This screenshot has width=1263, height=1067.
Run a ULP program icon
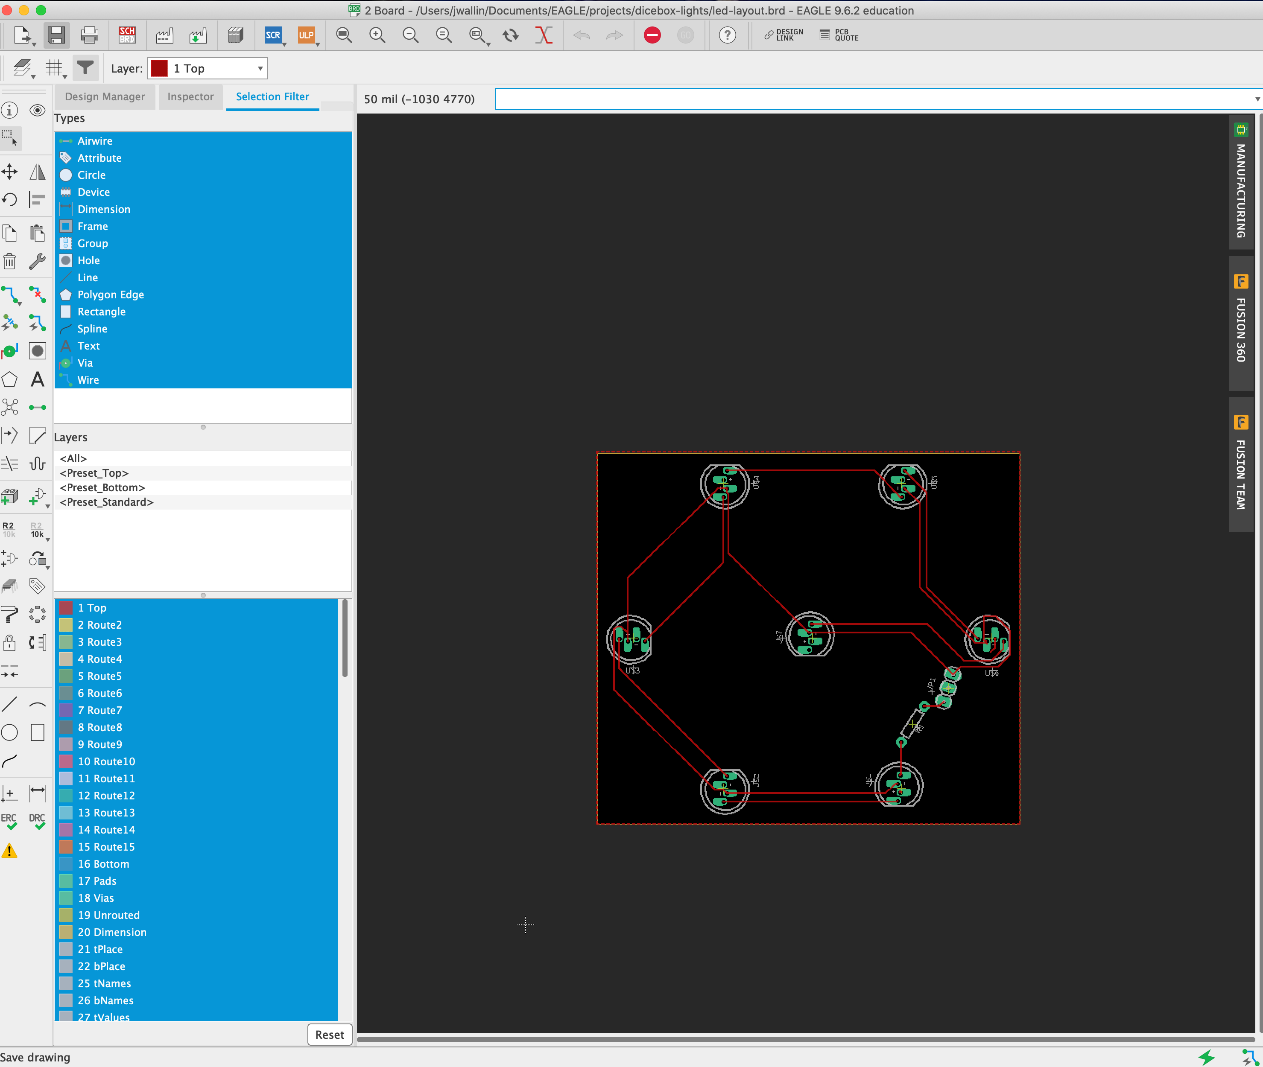[306, 35]
